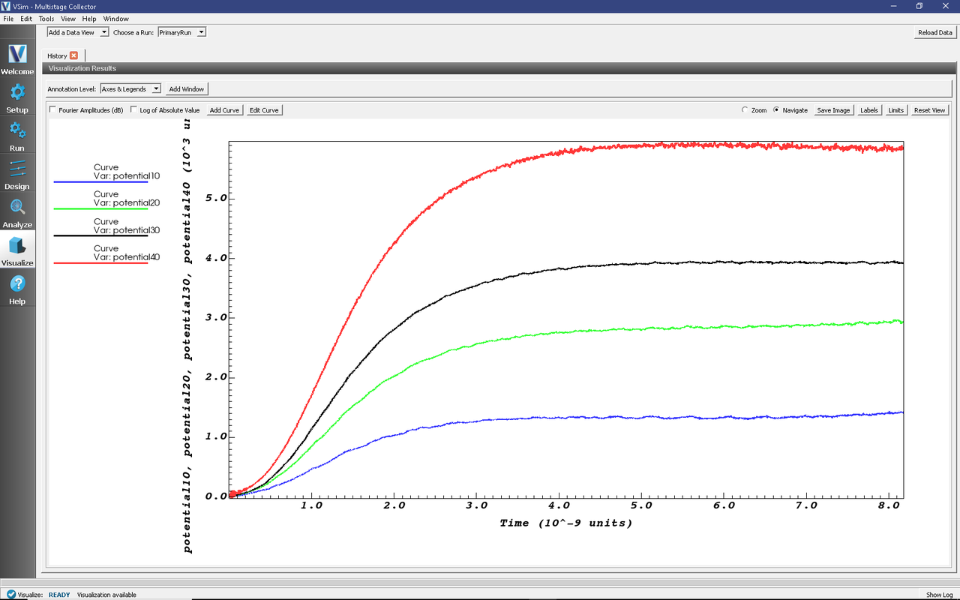Open the Annotation Level dropdown
Image resolution: width=960 pixels, height=600 pixels.
(x=130, y=88)
